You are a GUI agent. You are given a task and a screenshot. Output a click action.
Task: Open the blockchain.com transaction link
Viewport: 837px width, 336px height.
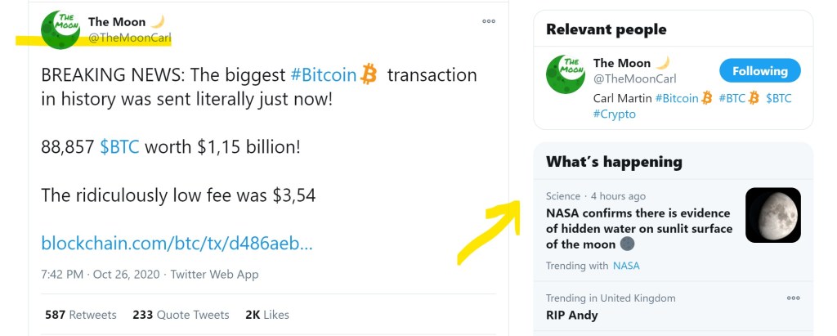pyautogui.click(x=177, y=243)
